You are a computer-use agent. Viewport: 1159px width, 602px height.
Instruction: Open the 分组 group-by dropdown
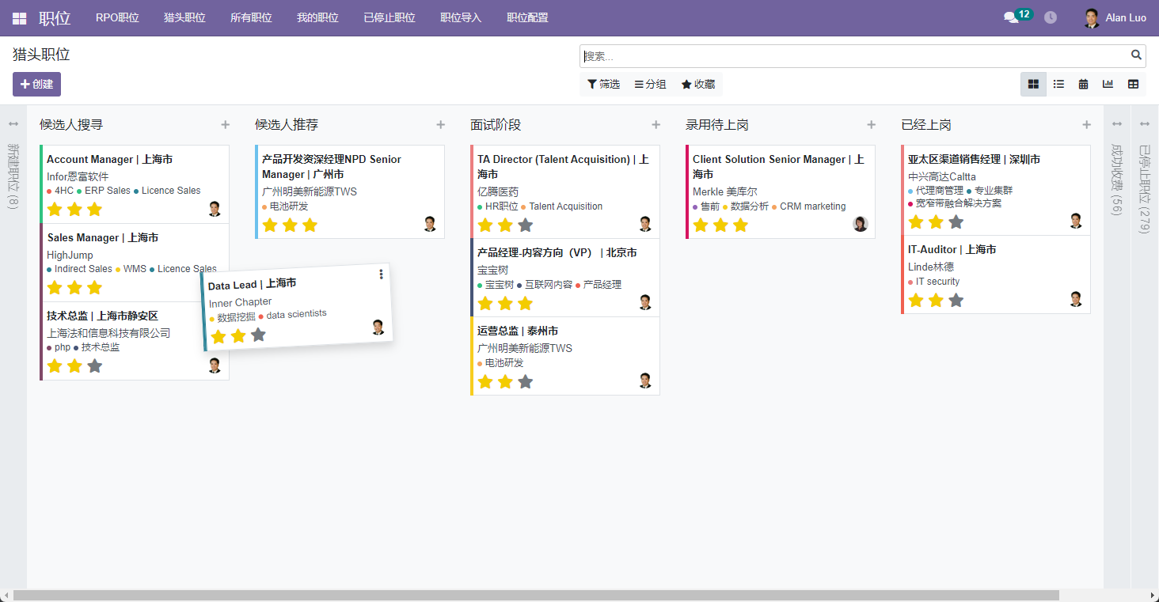click(650, 84)
